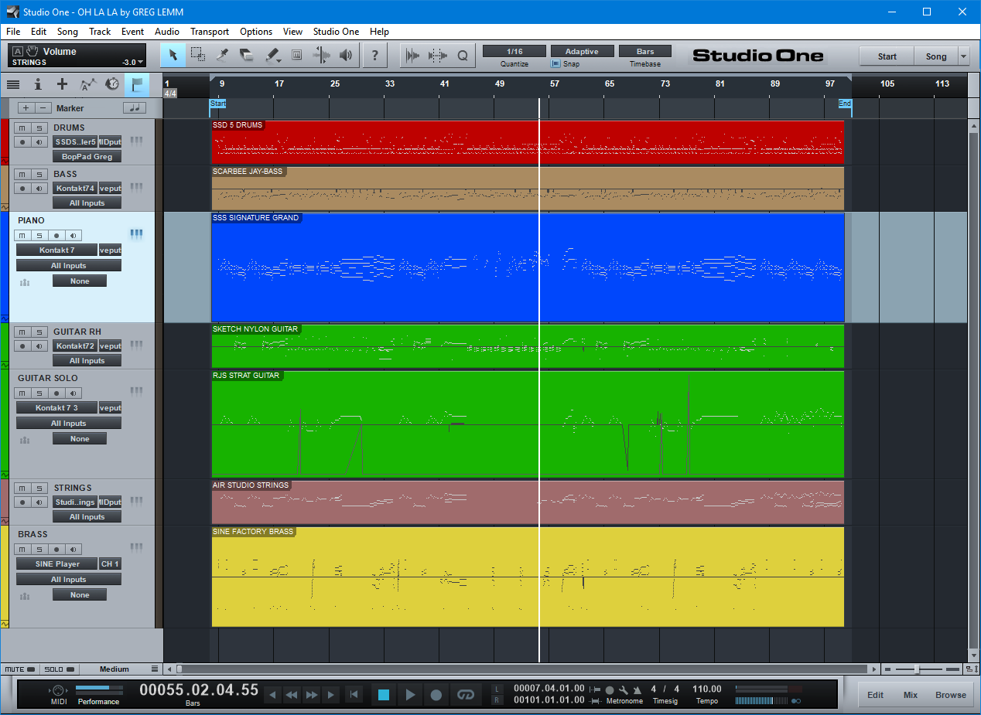This screenshot has height=715, width=981.
Task: Remove a marker with the minus button
Action: [x=44, y=108]
